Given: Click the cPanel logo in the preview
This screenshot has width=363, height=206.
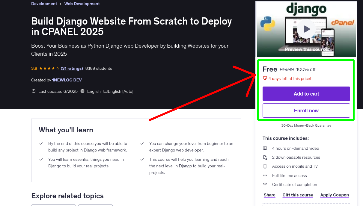Looking at the screenshot, I should coord(343,22).
